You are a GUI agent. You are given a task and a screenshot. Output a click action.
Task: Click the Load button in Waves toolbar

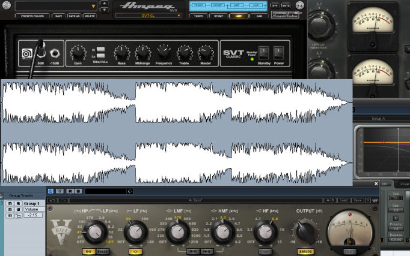[x=344, y=200]
